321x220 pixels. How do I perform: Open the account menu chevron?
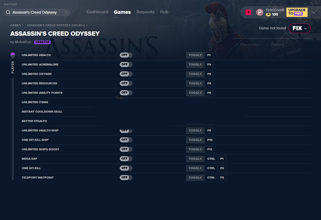pos(314,12)
